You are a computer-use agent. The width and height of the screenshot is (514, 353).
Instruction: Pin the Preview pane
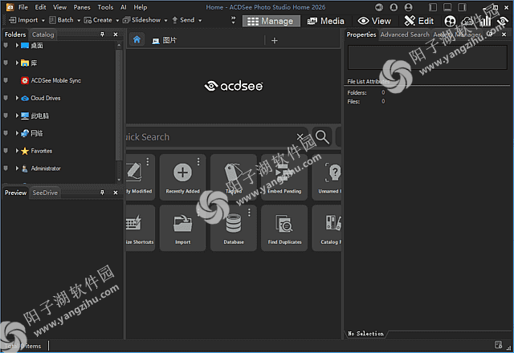(x=102, y=193)
